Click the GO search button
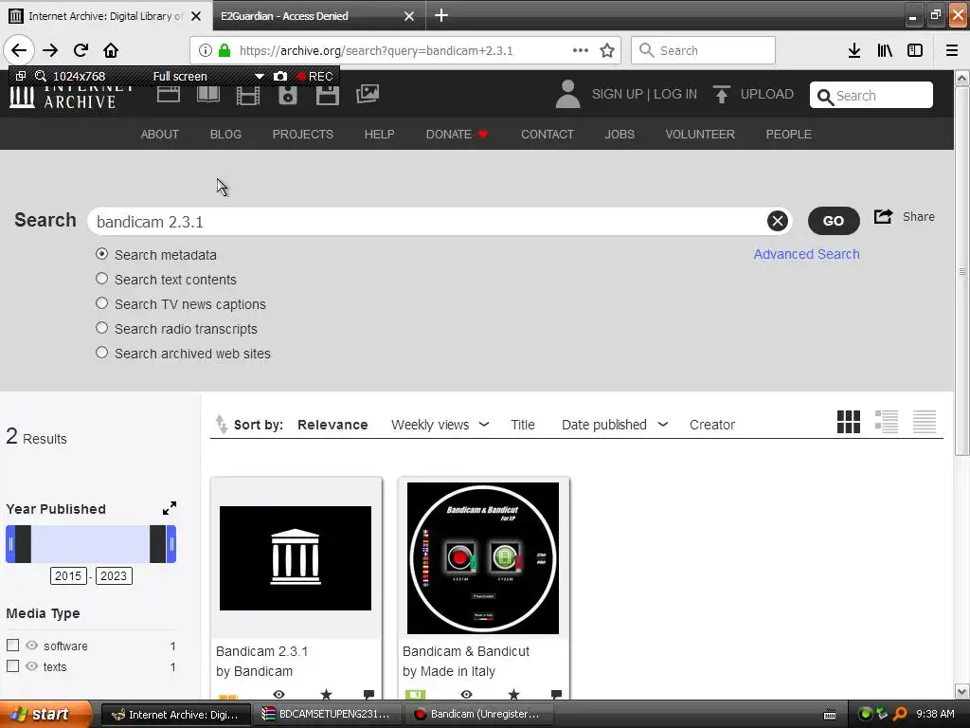Image resolution: width=970 pixels, height=728 pixels. coord(834,221)
